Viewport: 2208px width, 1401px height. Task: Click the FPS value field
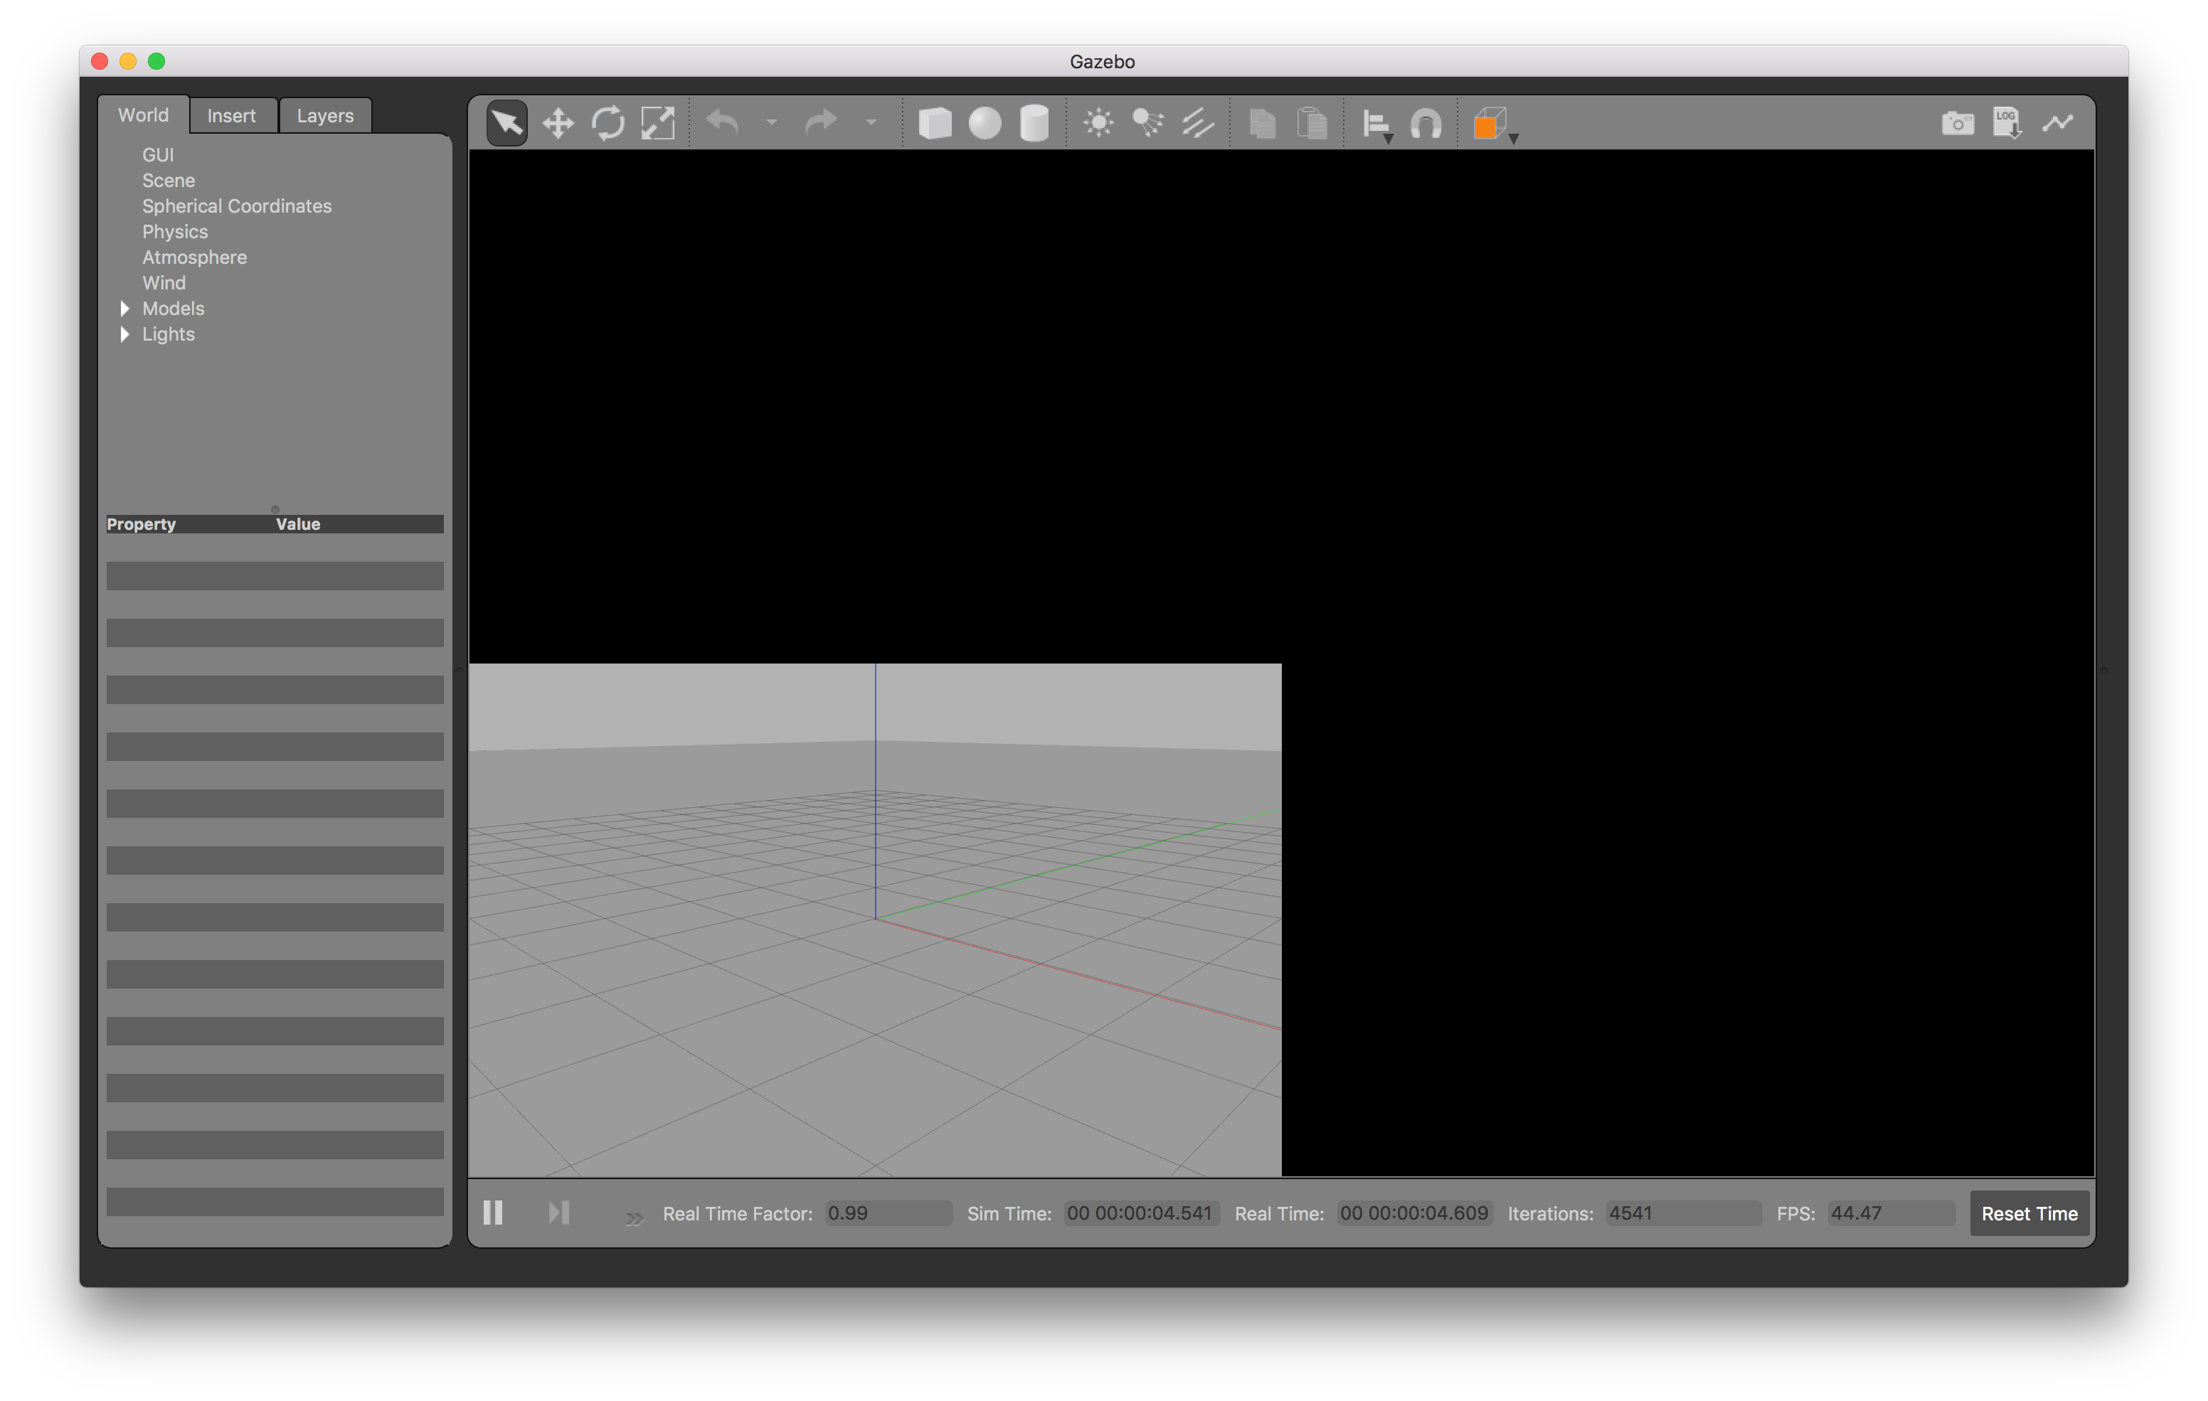(1891, 1213)
